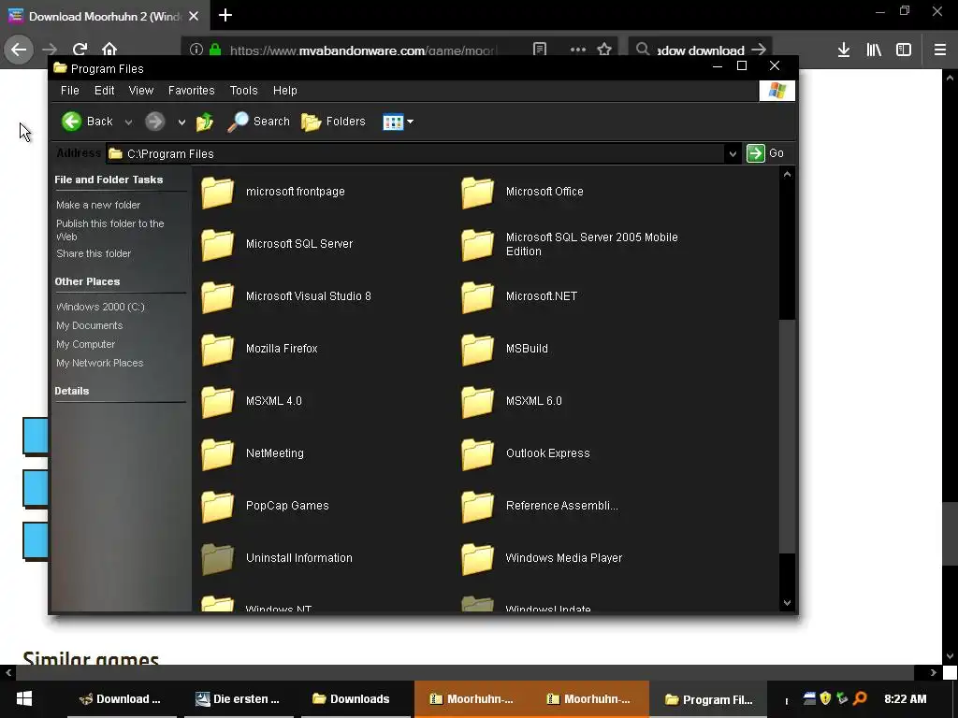Click Publish this folder to the Web
958x718 pixels.
pyautogui.click(x=110, y=230)
